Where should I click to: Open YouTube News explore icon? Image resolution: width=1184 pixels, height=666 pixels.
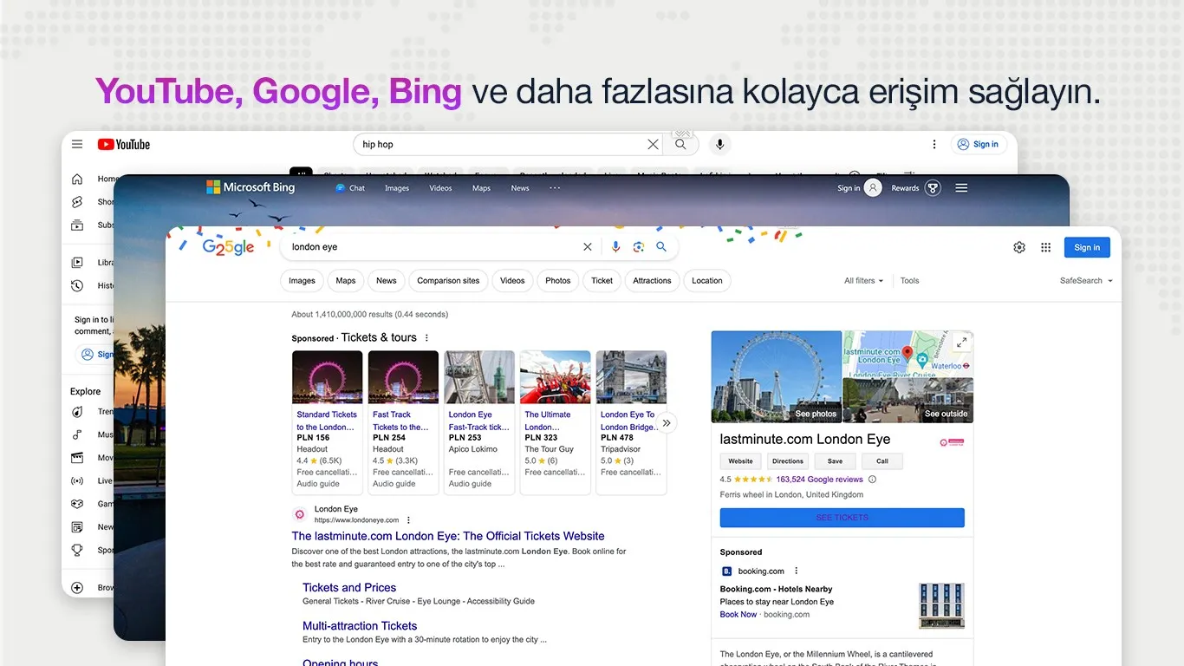[x=77, y=526]
